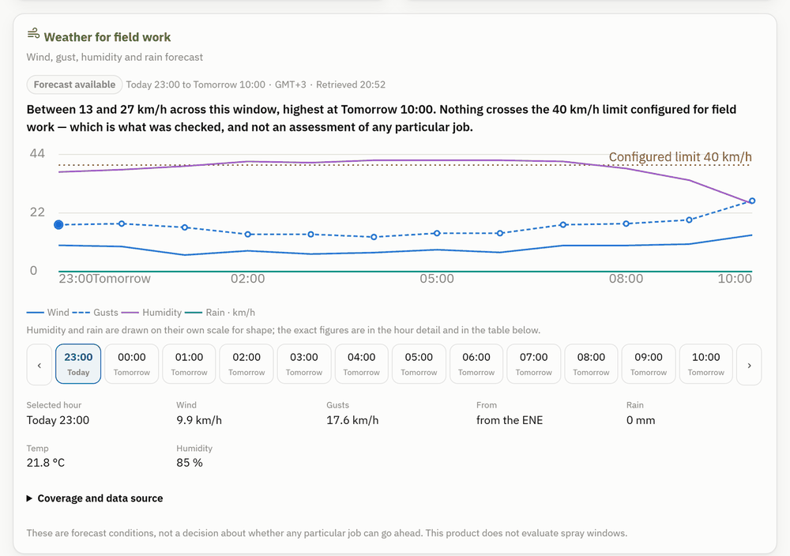Click the 44 label on the chart axis

[37, 153]
